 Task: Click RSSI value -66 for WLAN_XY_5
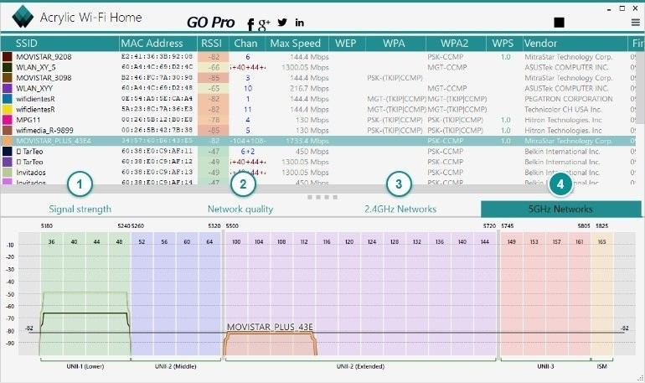click(x=213, y=67)
